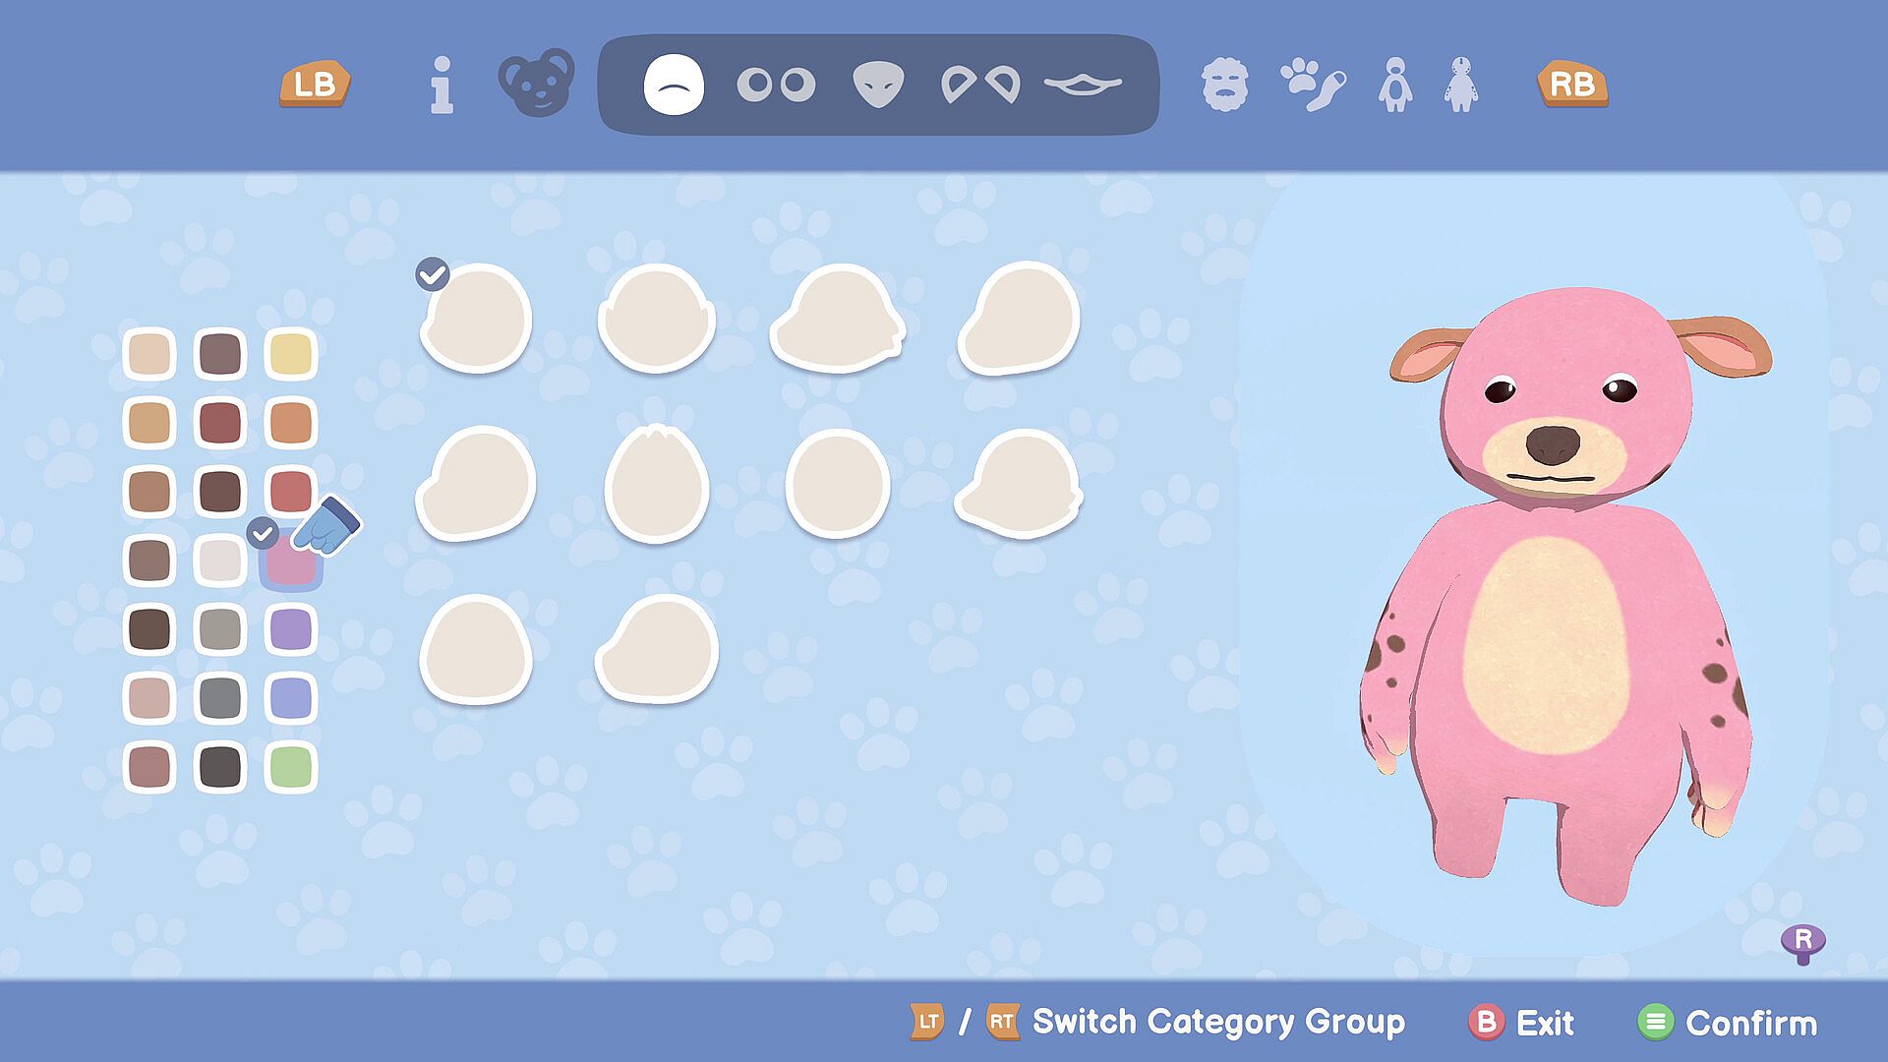Open the body shape figure icon
Image resolution: width=1888 pixels, height=1062 pixels.
[1395, 85]
